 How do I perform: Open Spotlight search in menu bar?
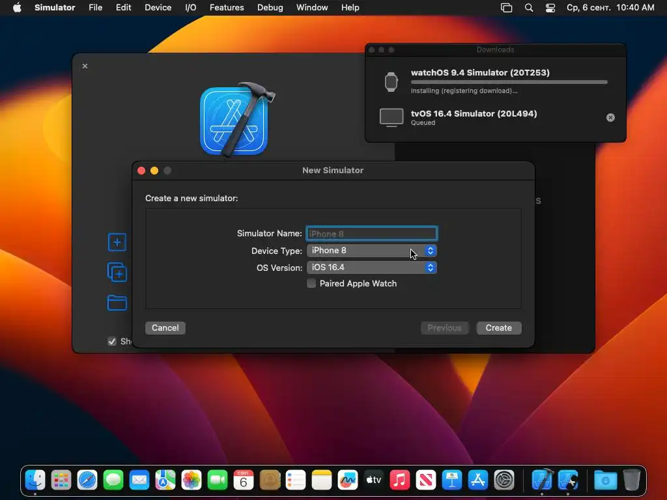[529, 8]
